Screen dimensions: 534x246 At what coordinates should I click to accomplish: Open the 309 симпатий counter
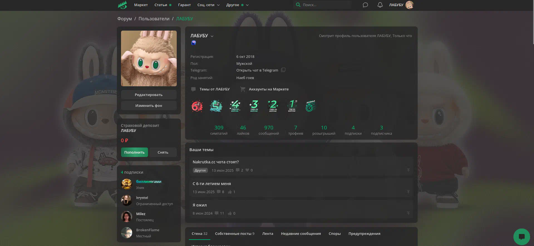click(219, 130)
